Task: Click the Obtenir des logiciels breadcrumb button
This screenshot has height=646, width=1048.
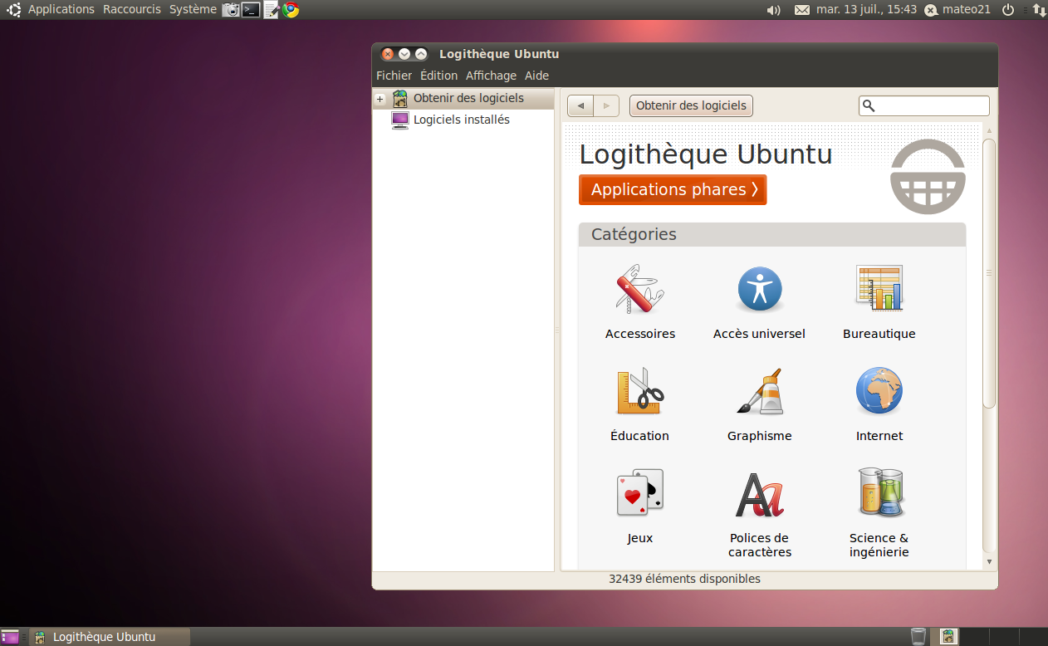Action: tap(691, 105)
